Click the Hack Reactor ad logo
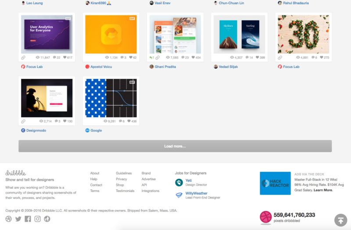This screenshot has height=230, width=351. coord(275,183)
